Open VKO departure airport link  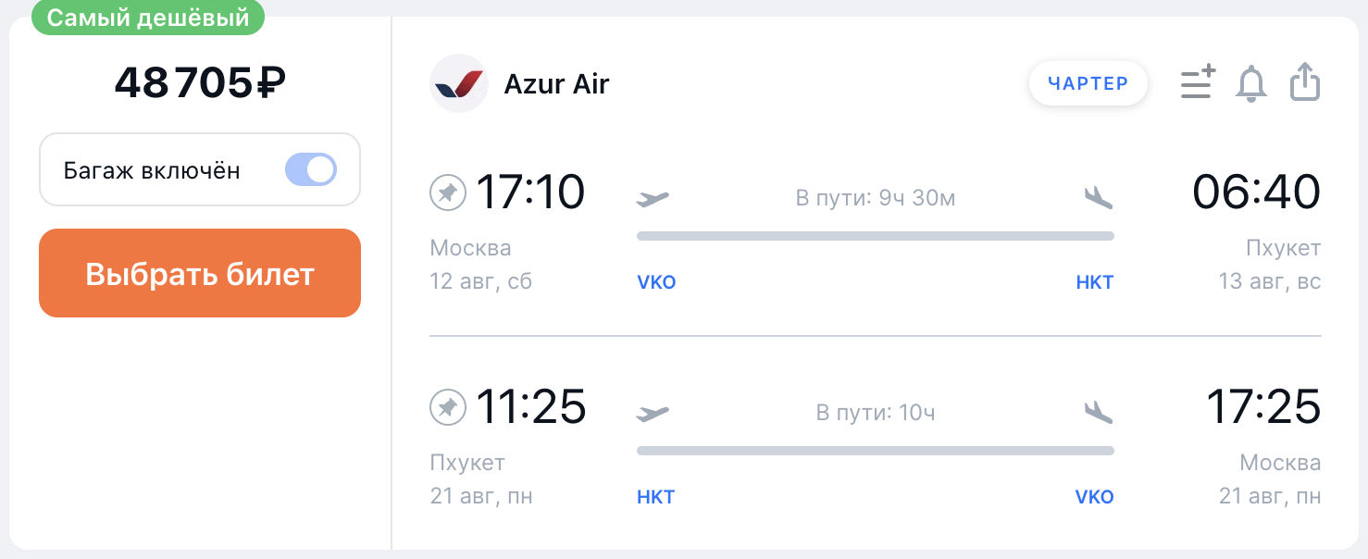pyautogui.click(x=656, y=282)
